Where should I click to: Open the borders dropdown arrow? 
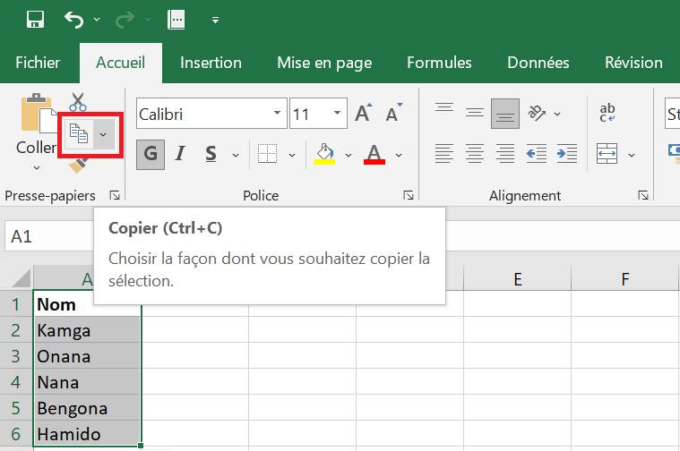pyautogui.click(x=292, y=155)
